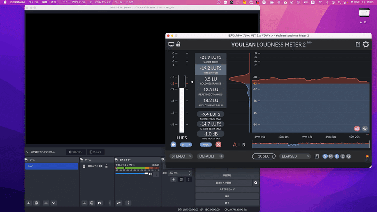This screenshot has height=212, width=377.
Task: Open source properties gear icon
Action: [x=99, y=203]
